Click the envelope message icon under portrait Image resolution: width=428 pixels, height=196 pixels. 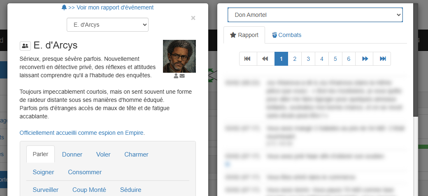tap(182, 76)
